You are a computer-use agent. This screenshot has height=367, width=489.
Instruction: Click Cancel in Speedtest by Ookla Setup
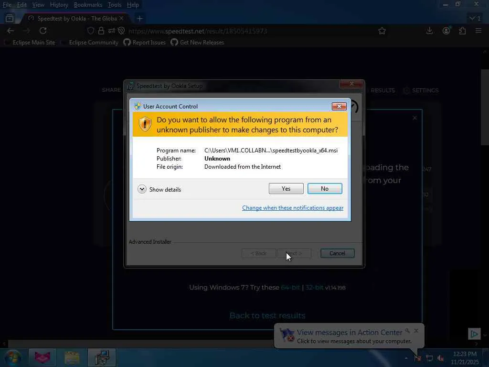click(x=337, y=253)
